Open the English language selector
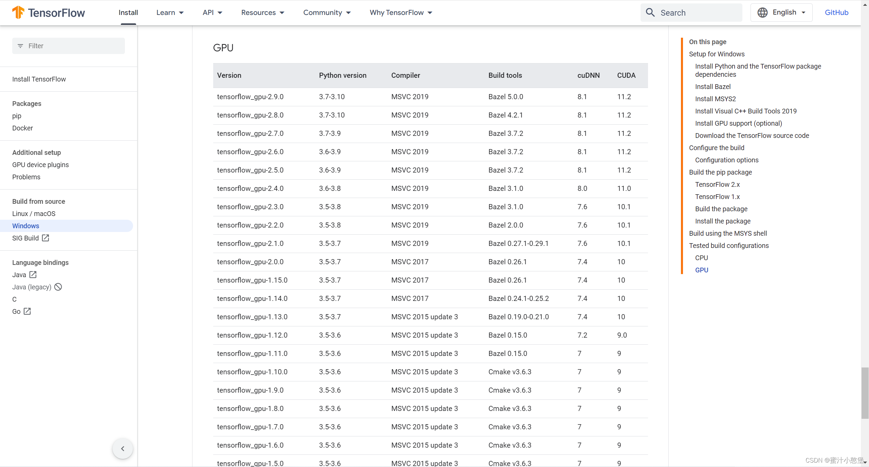Viewport: 869px width, 467px height. pyautogui.click(x=781, y=13)
